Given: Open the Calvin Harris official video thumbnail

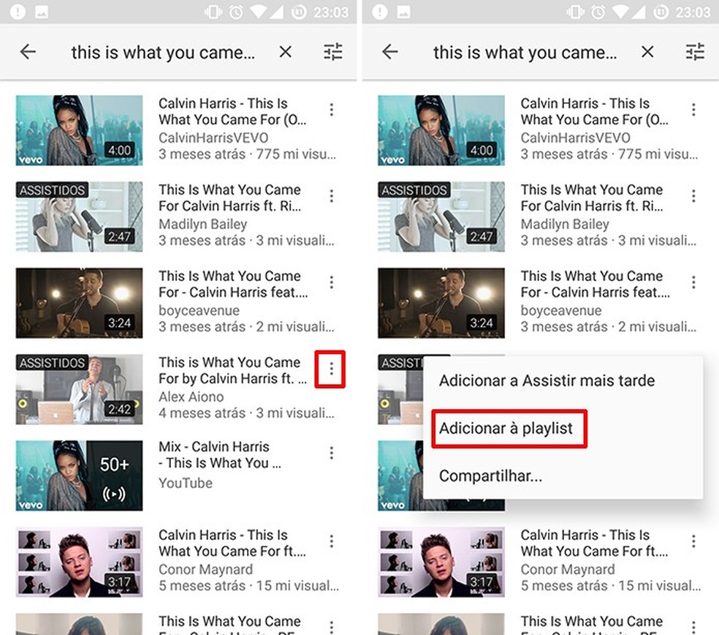Looking at the screenshot, I should [78, 129].
